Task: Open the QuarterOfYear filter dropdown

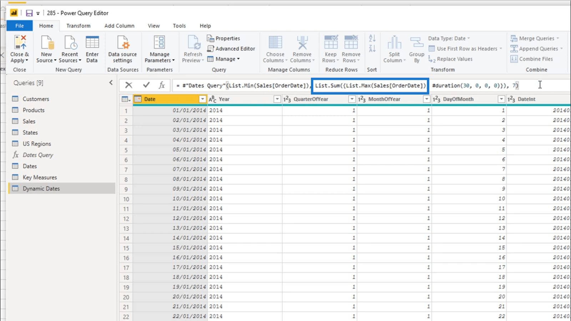Action: tap(352, 99)
